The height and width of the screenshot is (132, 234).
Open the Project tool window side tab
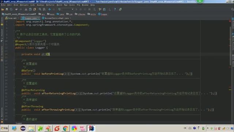2,36
